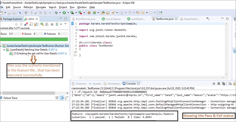Open the Refactor menu

point(28,7)
